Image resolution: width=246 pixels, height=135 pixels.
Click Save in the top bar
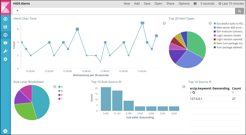tap(147, 4)
